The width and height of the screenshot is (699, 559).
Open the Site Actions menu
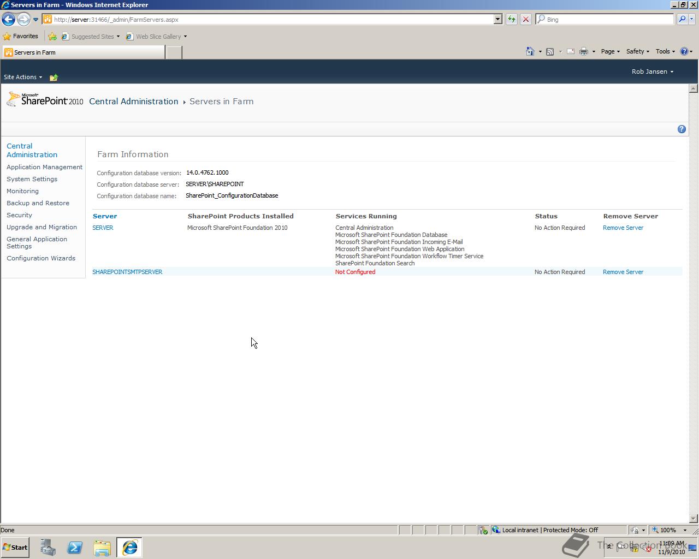pyautogui.click(x=22, y=77)
